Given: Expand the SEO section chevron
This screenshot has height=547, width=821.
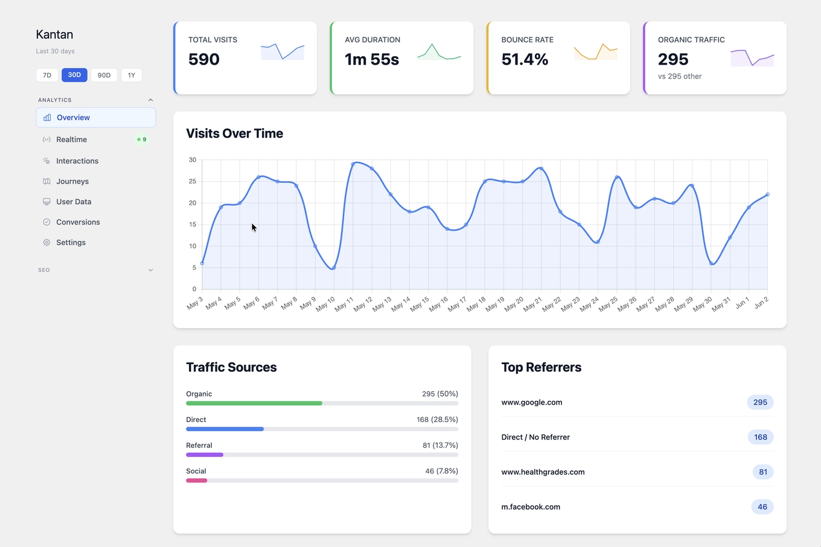Looking at the screenshot, I should click(x=150, y=270).
